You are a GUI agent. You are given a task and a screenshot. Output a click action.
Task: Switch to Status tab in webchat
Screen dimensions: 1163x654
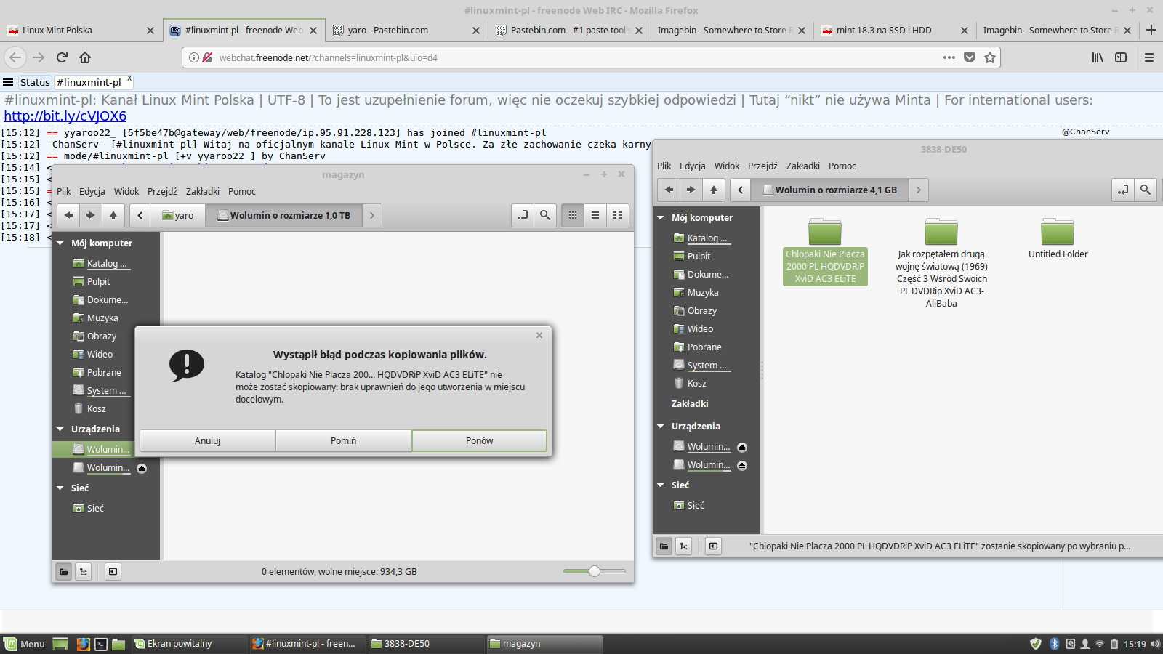pos(35,82)
